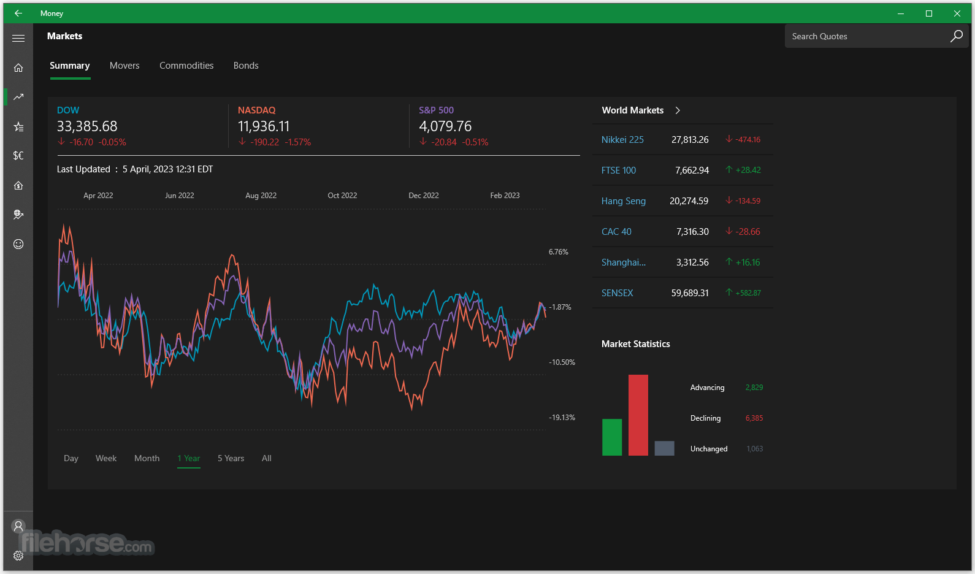
Task: Click the DOW value 33,385.68
Action: 87,126
